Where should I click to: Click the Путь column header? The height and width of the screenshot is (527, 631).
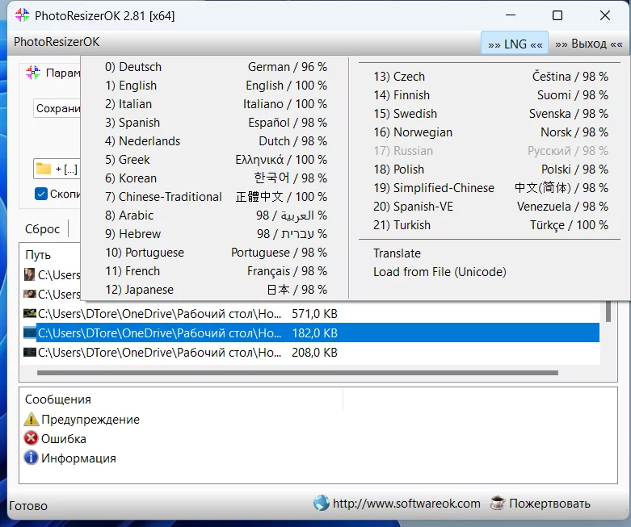coord(38,255)
